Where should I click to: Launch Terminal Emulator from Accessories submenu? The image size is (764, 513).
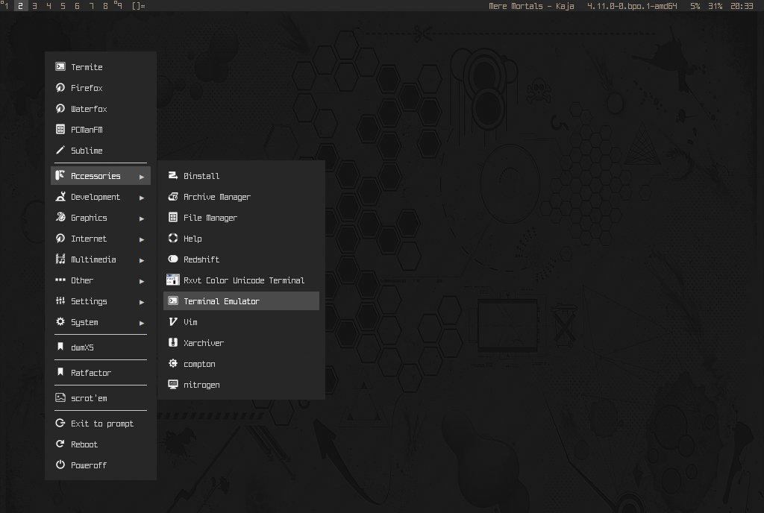[241, 300]
